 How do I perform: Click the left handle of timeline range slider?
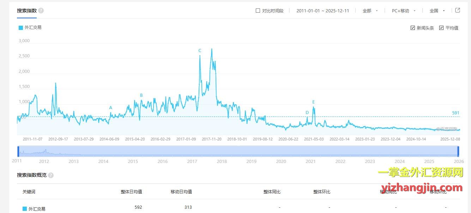click(x=18, y=151)
